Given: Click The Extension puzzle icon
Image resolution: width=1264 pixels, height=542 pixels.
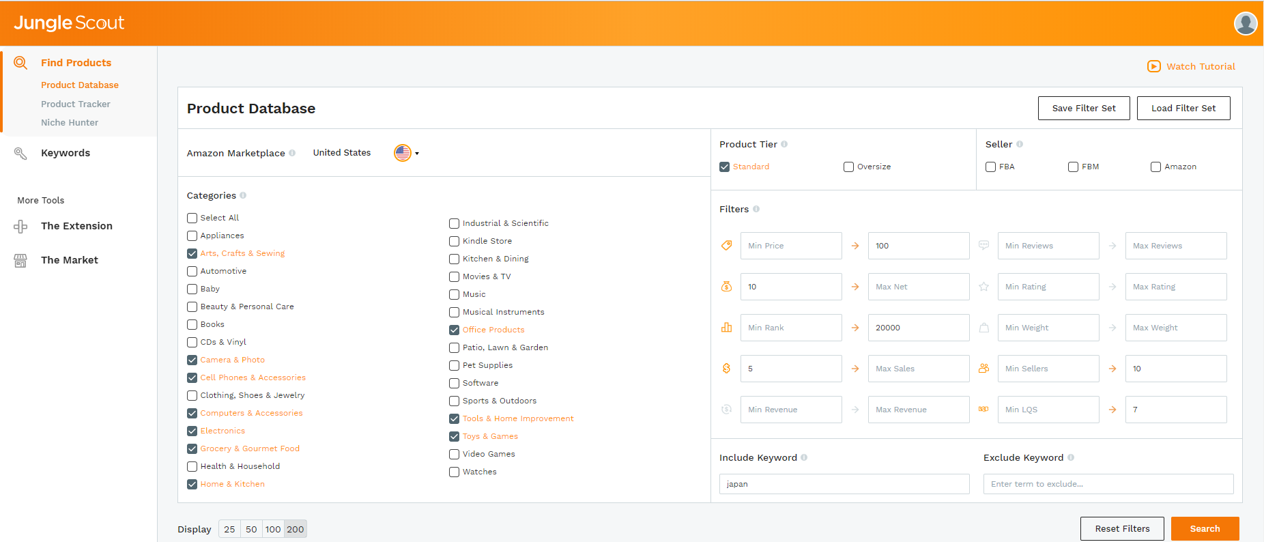Looking at the screenshot, I should click(x=20, y=226).
